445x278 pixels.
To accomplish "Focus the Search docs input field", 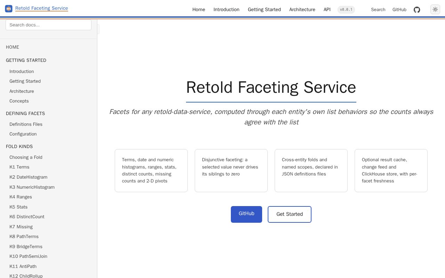I will point(48,25).
